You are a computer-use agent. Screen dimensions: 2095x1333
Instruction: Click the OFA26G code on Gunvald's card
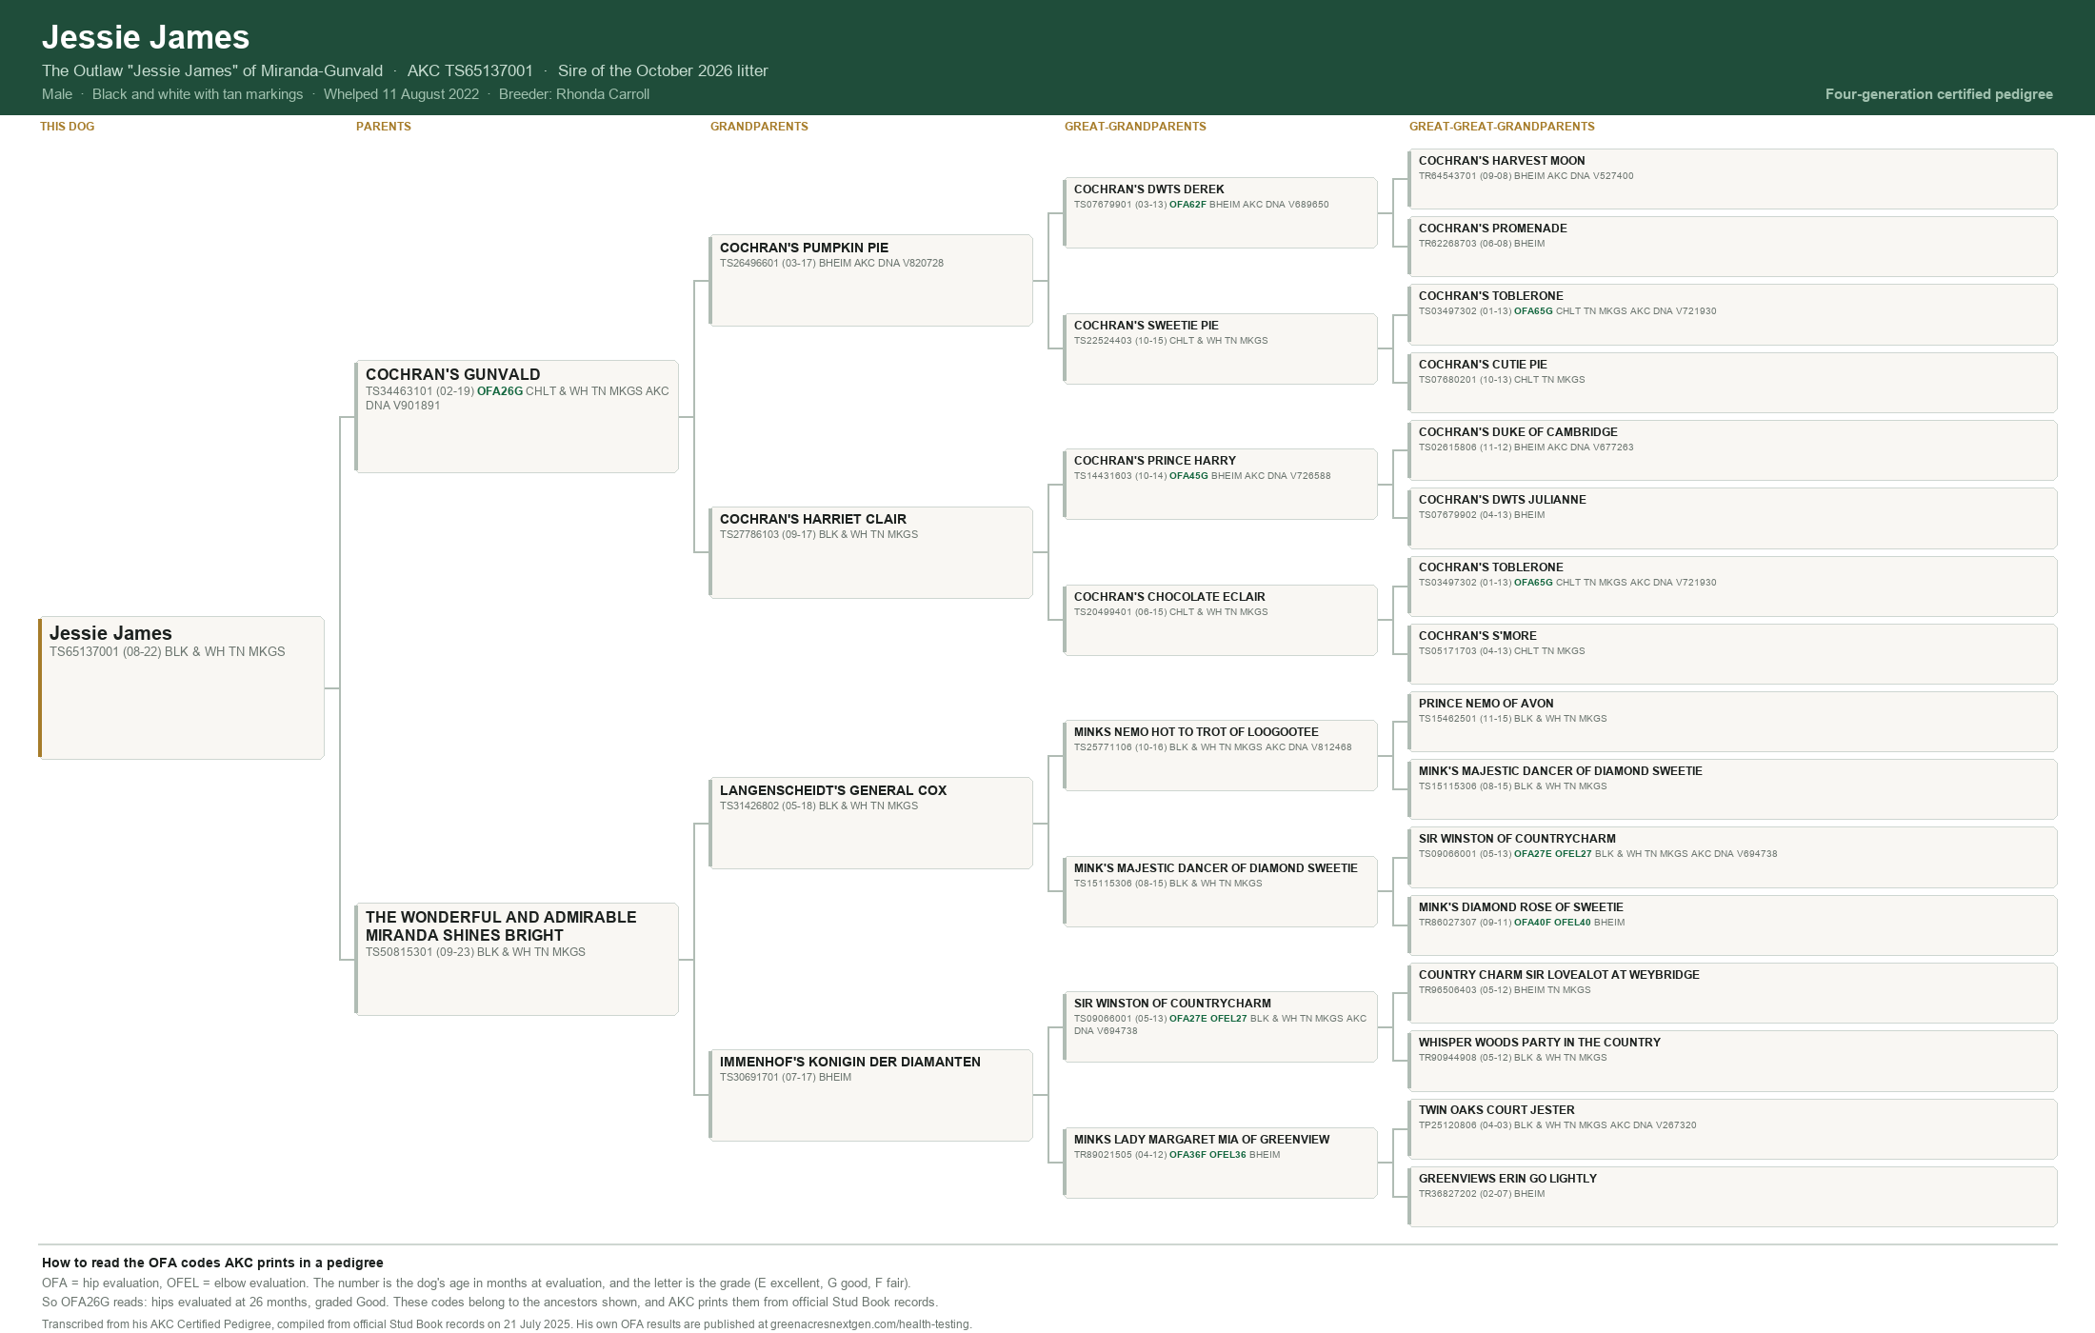[x=500, y=391]
